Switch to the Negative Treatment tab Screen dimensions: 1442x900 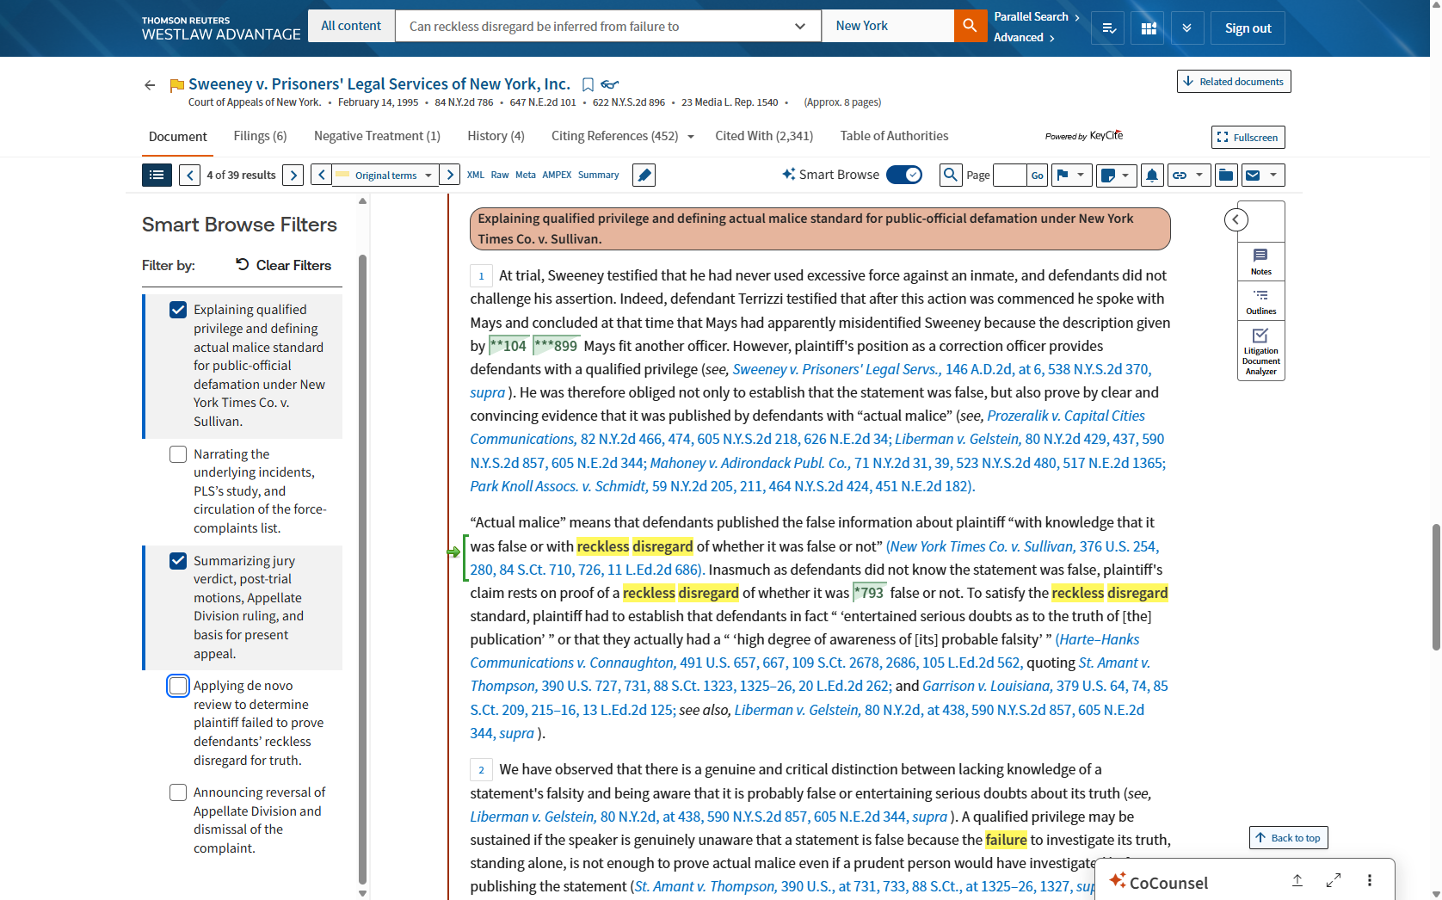[377, 136]
